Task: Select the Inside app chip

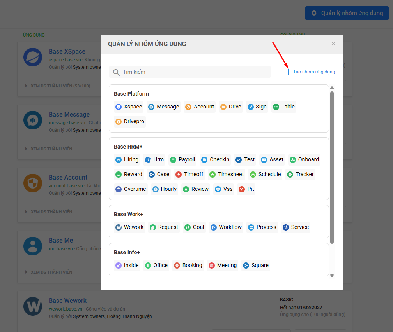Action: 127,265
